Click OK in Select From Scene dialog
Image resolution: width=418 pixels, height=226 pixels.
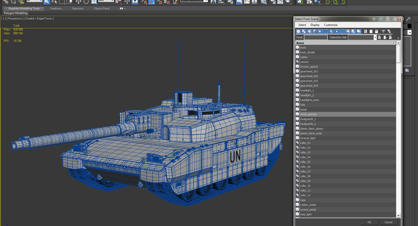pyautogui.click(x=369, y=222)
